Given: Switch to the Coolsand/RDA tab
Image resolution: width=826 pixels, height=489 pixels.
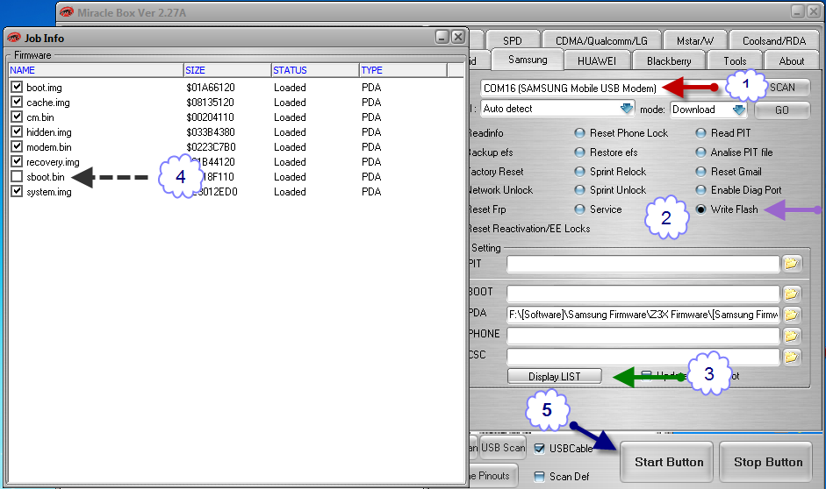Looking at the screenshot, I should 774,40.
